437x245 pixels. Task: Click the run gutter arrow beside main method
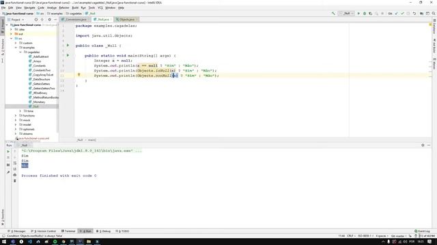[68, 55]
